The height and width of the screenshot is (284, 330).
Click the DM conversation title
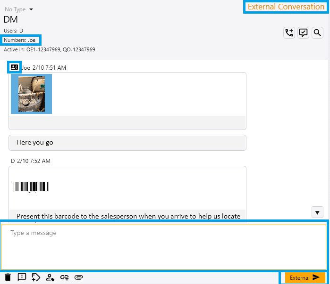click(11, 20)
